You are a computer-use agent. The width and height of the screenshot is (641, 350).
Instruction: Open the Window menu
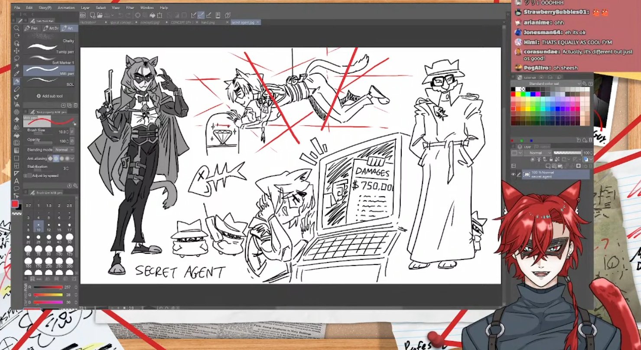click(147, 8)
